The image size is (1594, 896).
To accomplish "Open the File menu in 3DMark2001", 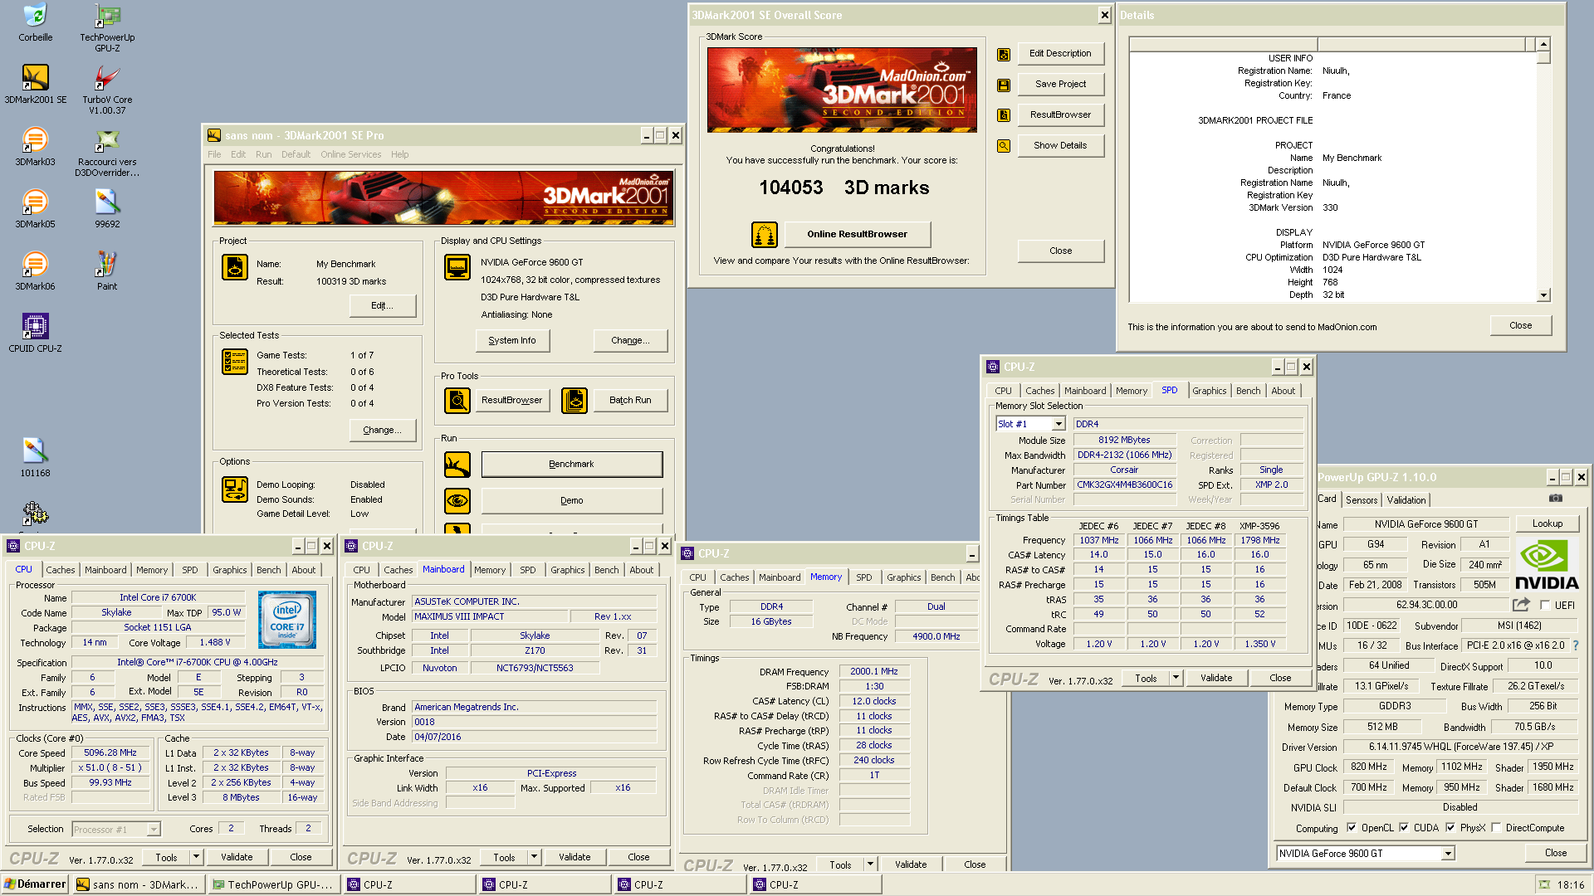I will point(214,154).
